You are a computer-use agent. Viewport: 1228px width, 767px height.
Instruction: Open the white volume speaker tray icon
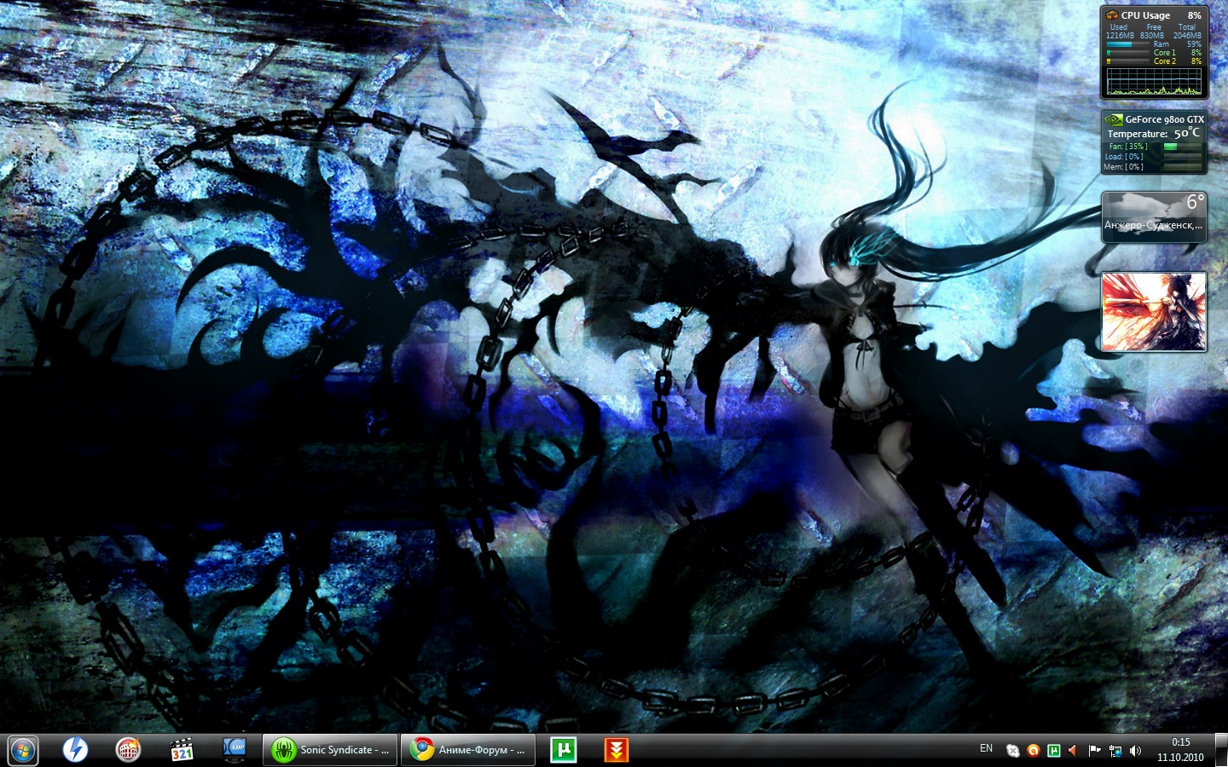[x=1135, y=751]
